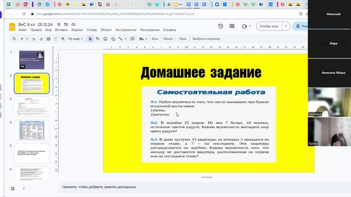The image size is (351, 197).
Task: Choose the Select arrow cursor tool
Action: [x=90, y=39]
